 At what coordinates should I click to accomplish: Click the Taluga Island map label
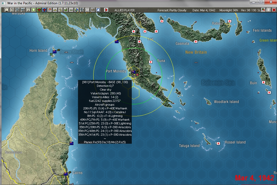pyautogui.click(x=189, y=146)
